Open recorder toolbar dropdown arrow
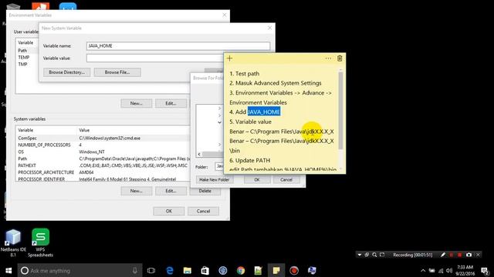 point(360,255)
